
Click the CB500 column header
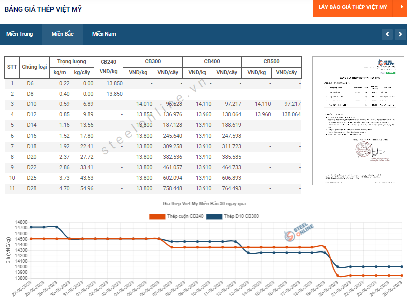[x=271, y=62]
